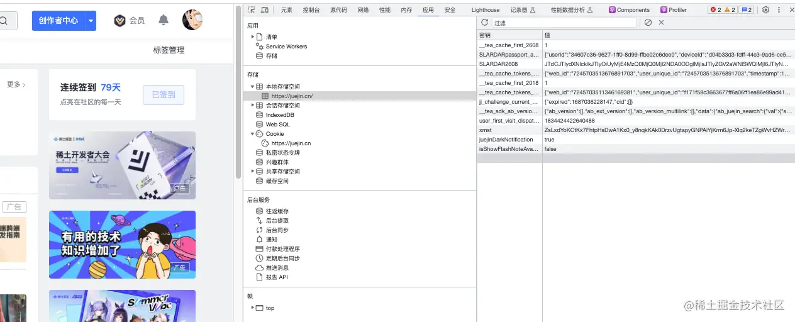The image size is (795, 322).
Task: Open the 记录器 tab
Action: (523, 10)
